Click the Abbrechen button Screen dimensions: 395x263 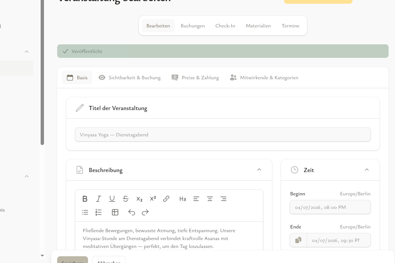(x=109, y=260)
